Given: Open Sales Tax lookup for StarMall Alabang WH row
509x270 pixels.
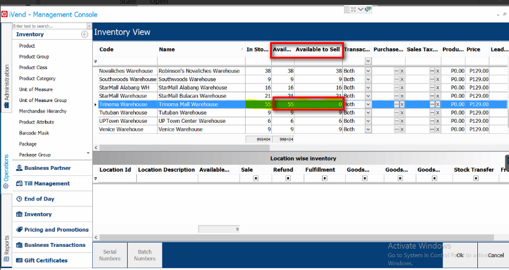Looking at the screenshot, I should coord(432,87).
